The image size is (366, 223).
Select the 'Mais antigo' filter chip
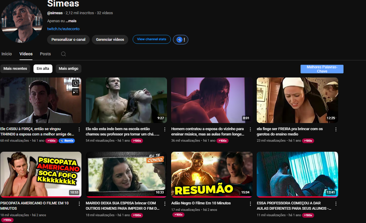click(68, 69)
